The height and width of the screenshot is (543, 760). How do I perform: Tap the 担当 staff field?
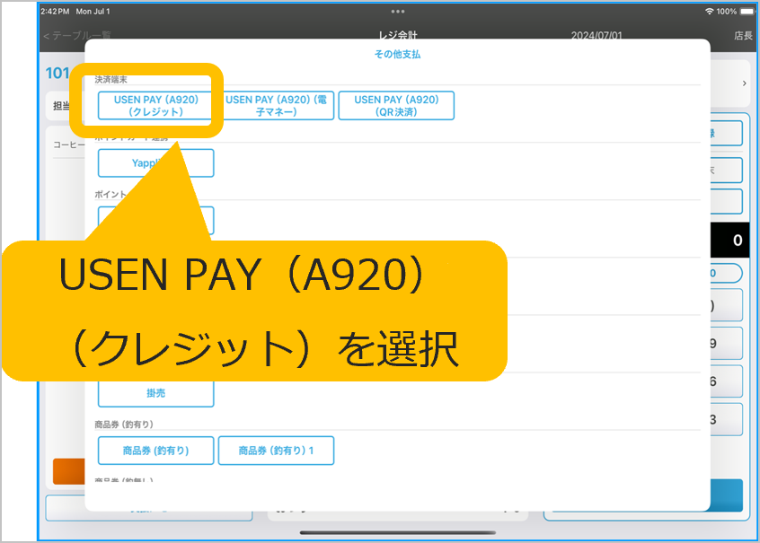pos(61,106)
